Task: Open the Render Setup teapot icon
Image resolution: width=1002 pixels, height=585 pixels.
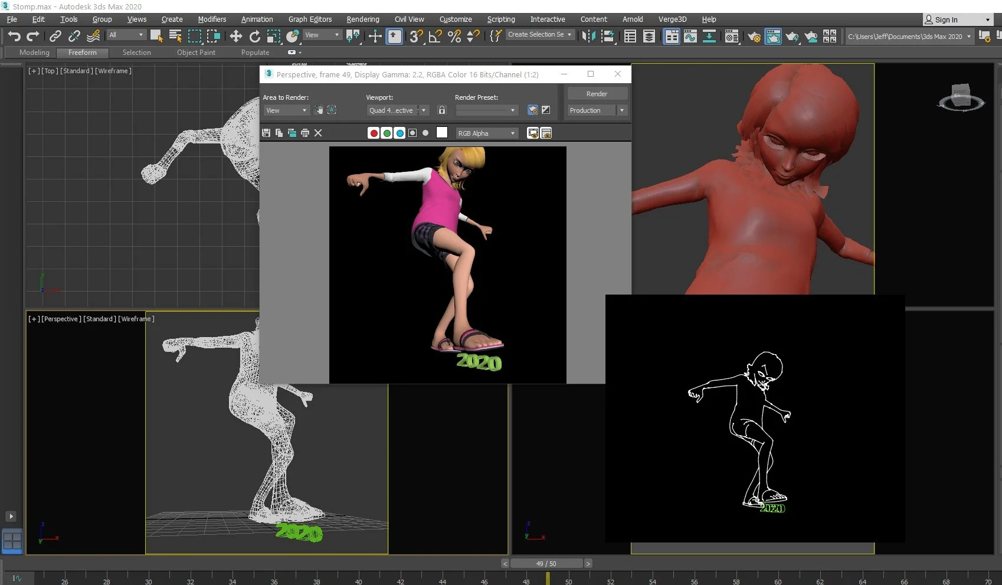Action: tap(754, 37)
